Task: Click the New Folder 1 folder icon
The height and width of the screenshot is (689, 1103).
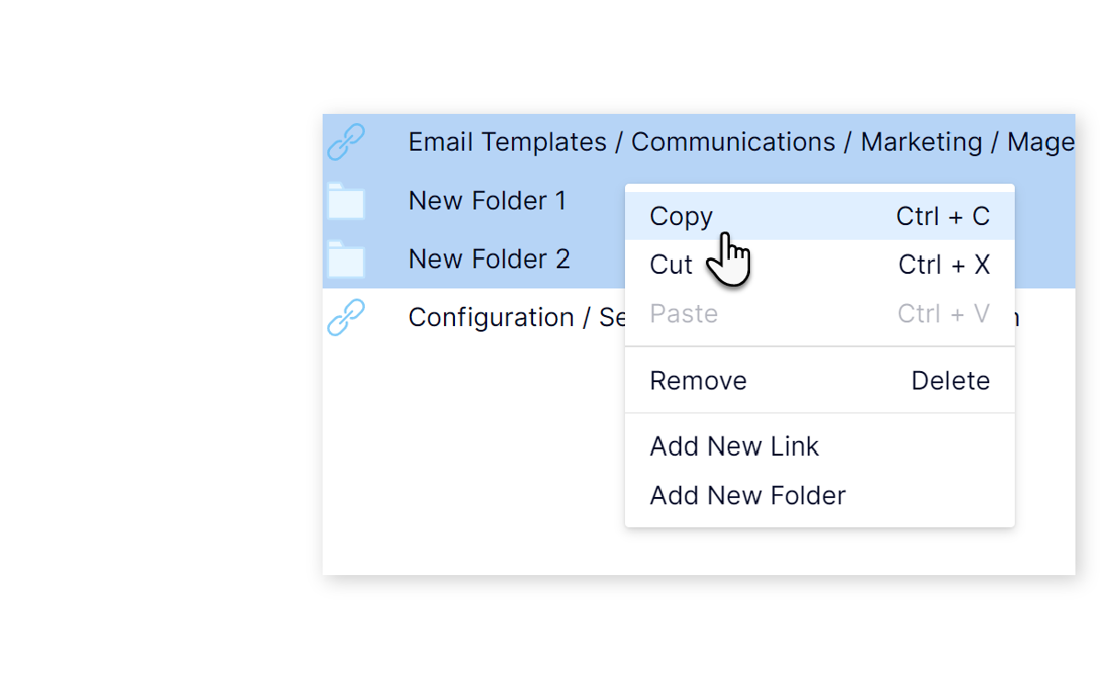Action: tap(346, 201)
